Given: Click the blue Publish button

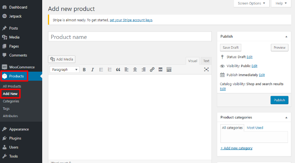Looking at the screenshot, I should pos(279,100).
